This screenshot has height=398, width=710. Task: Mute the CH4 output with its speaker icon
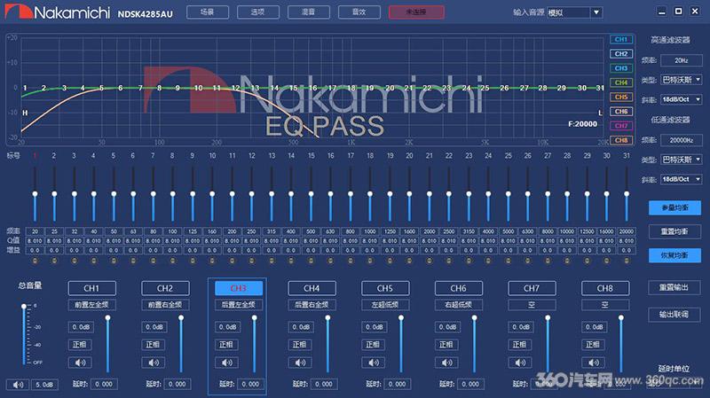(x=300, y=363)
